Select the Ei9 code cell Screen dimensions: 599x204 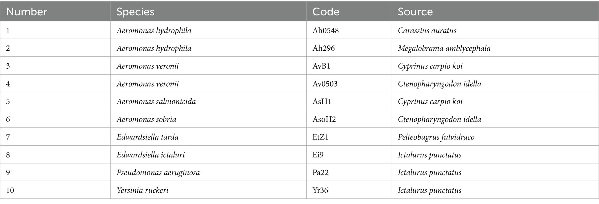coord(349,155)
